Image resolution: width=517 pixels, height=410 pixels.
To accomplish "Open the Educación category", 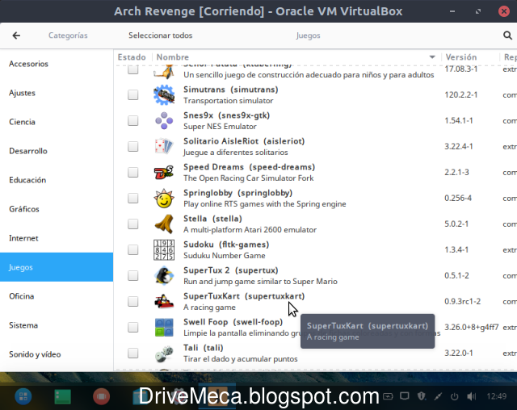I will pos(57,180).
